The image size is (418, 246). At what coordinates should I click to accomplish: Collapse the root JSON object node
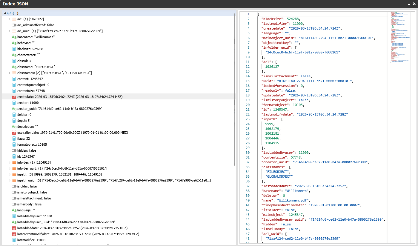(x=5, y=13)
